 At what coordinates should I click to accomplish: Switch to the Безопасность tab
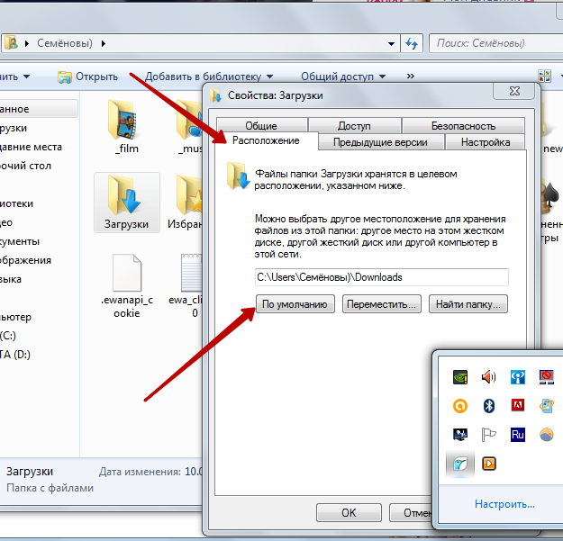[x=463, y=126]
